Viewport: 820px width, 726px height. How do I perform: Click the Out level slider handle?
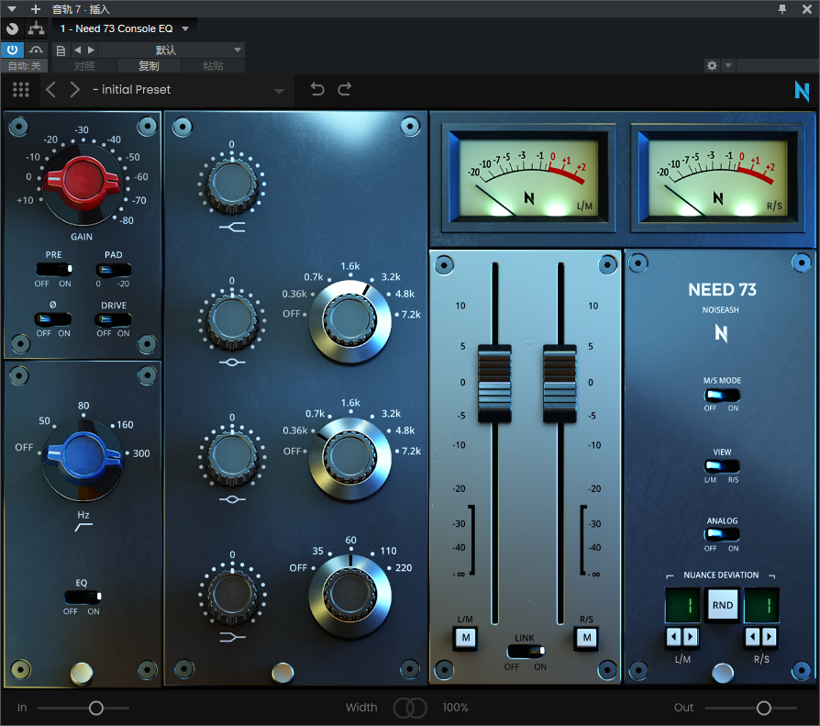click(x=763, y=708)
